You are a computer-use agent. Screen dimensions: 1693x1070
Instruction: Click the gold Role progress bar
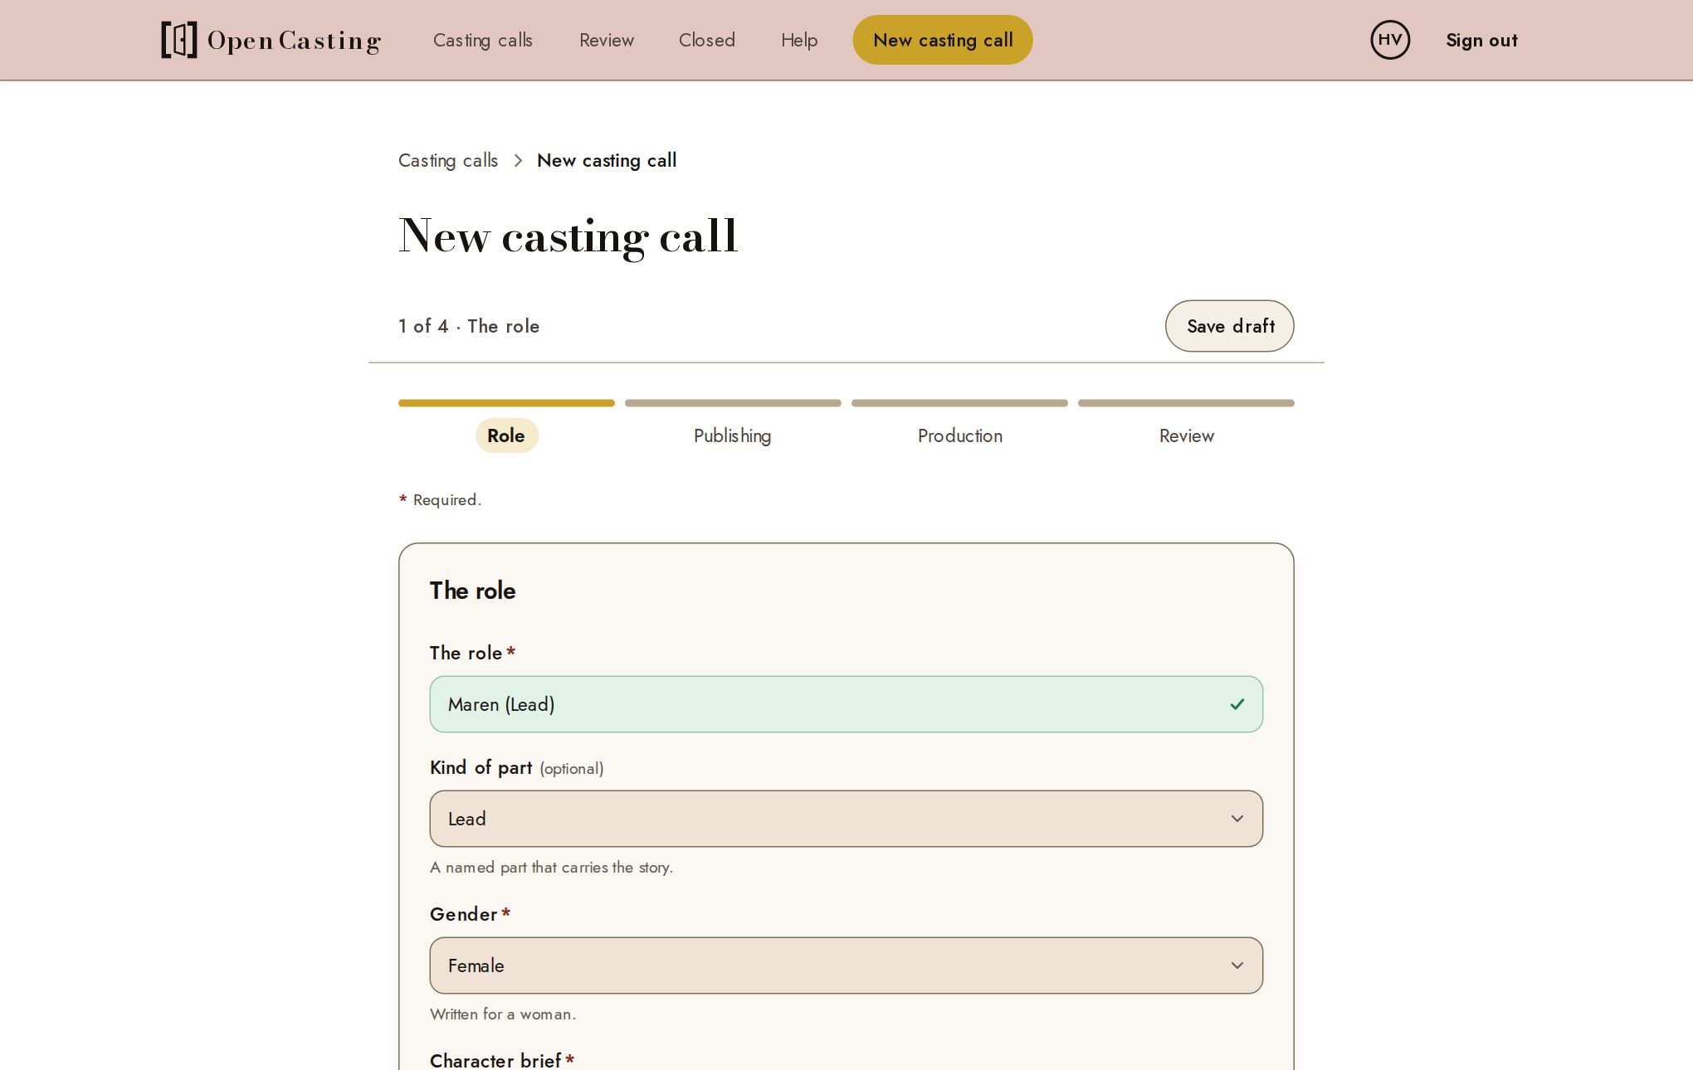pos(506,403)
